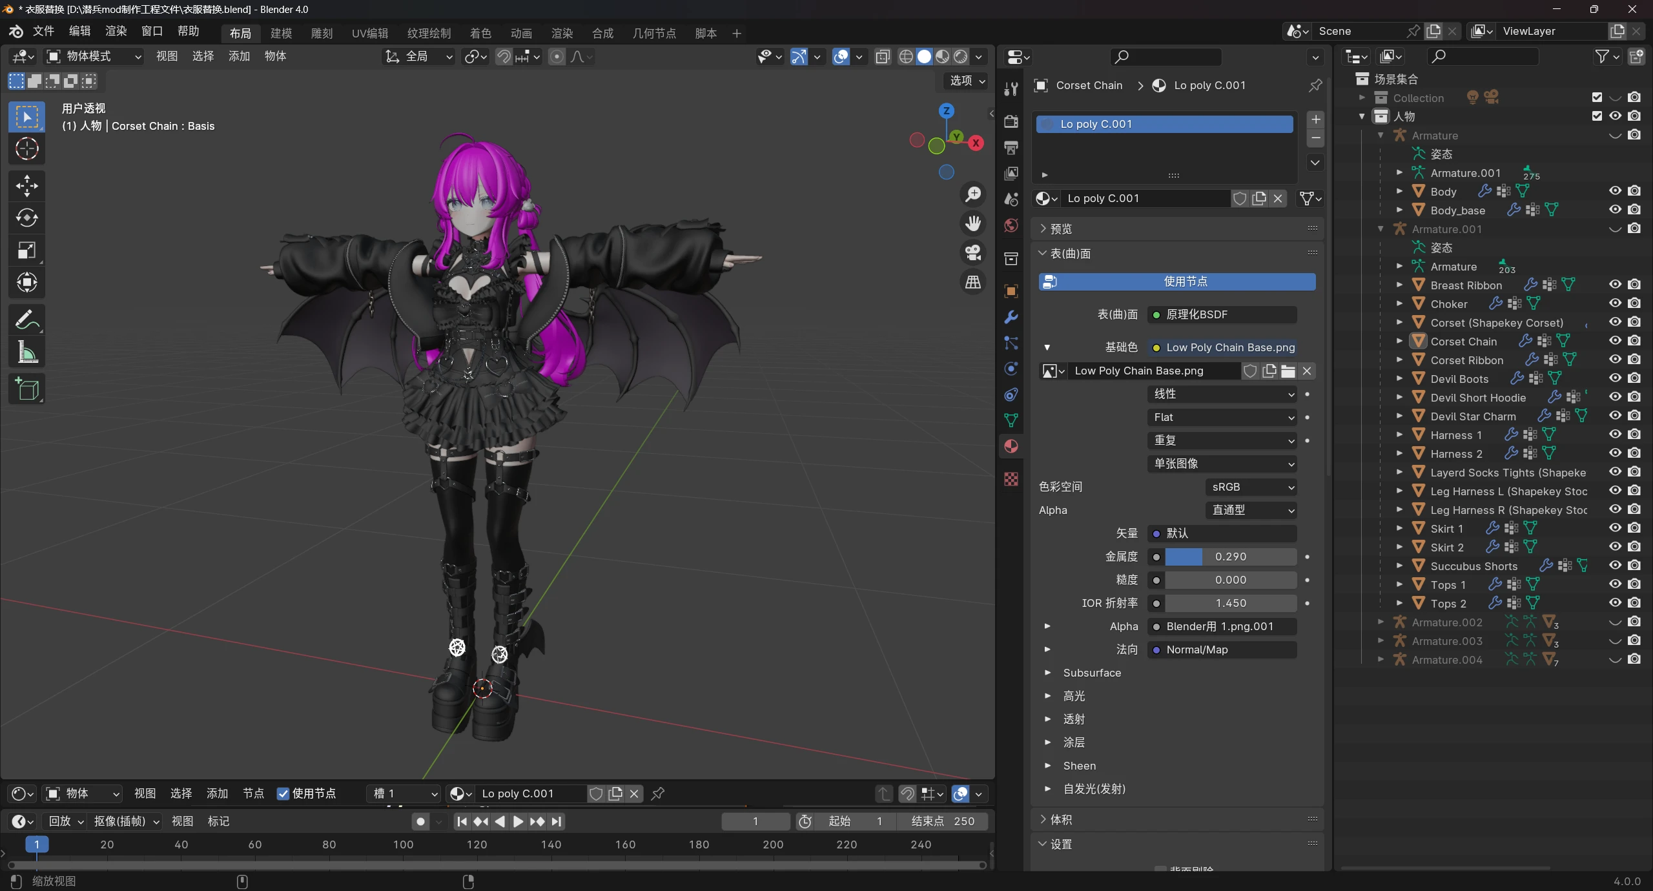The image size is (1653, 891).
Task: Open the Flat projection dropdown
Action: (x=1222, y=417)
